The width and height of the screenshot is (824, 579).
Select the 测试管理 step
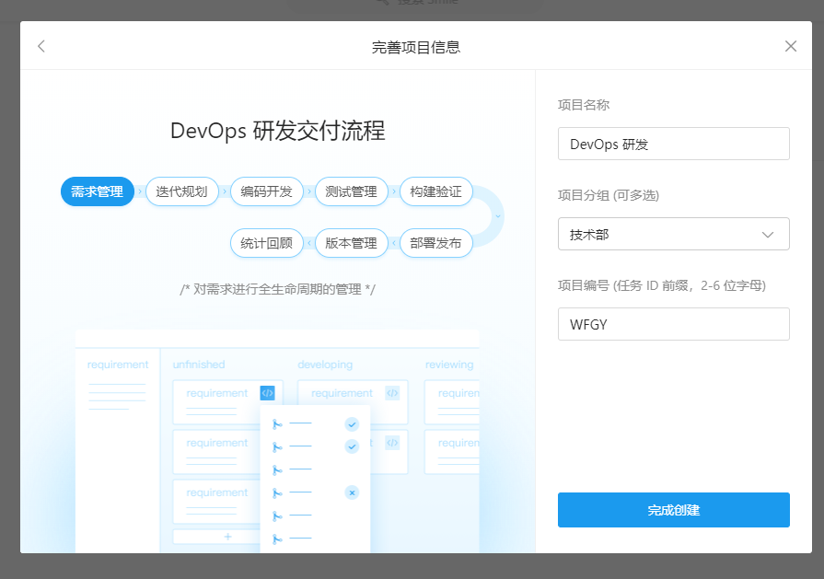pyautogui.click(x=351, y=191)
